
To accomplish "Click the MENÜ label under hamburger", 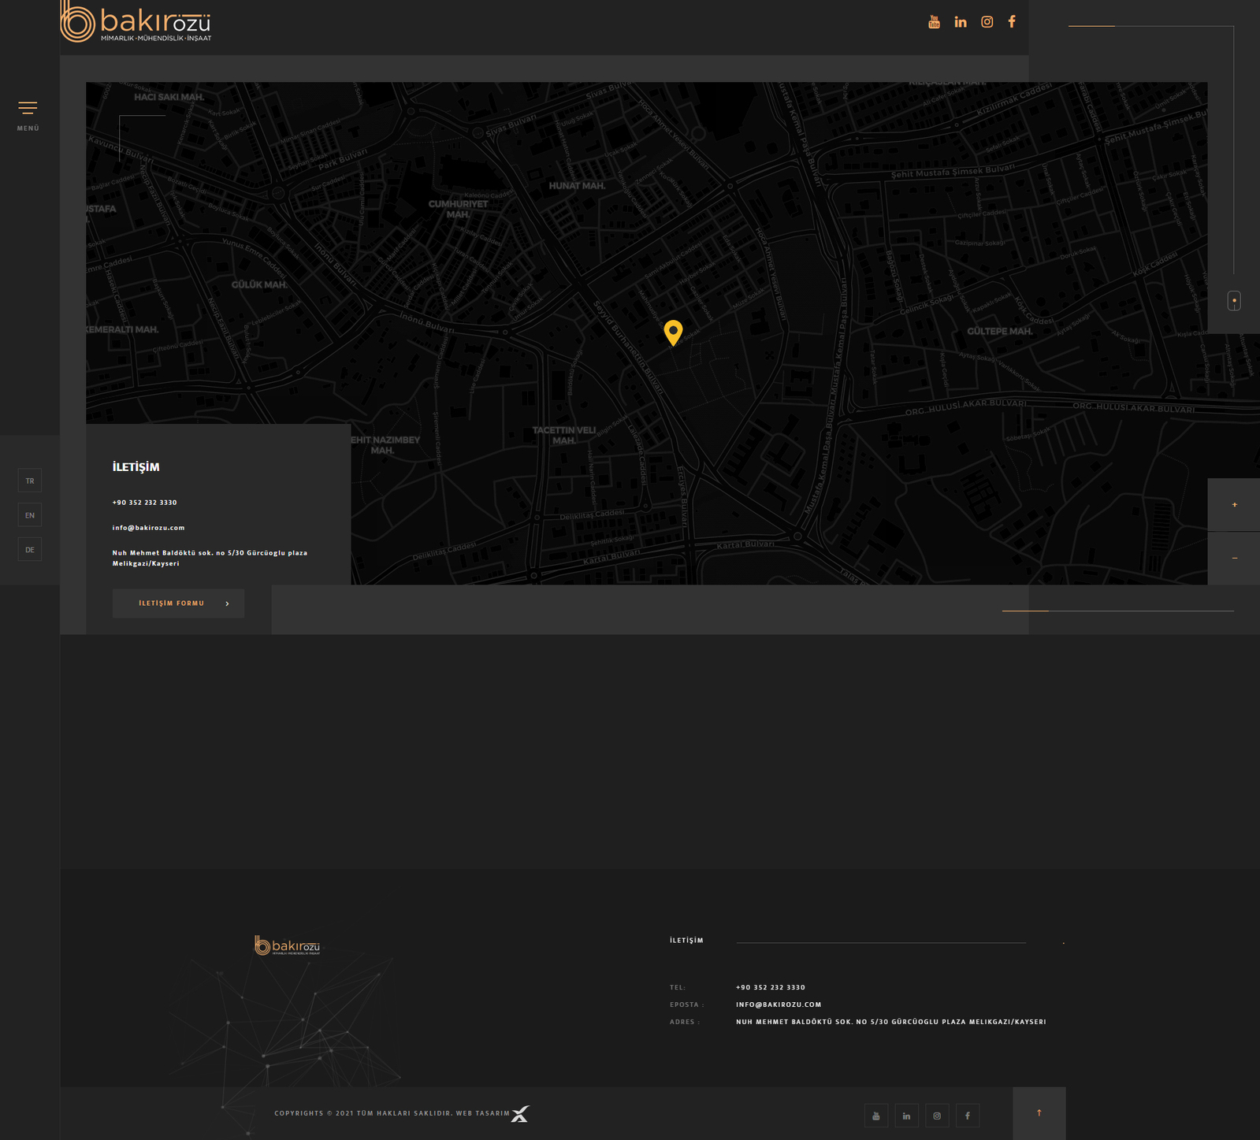I will click(28, 128).
